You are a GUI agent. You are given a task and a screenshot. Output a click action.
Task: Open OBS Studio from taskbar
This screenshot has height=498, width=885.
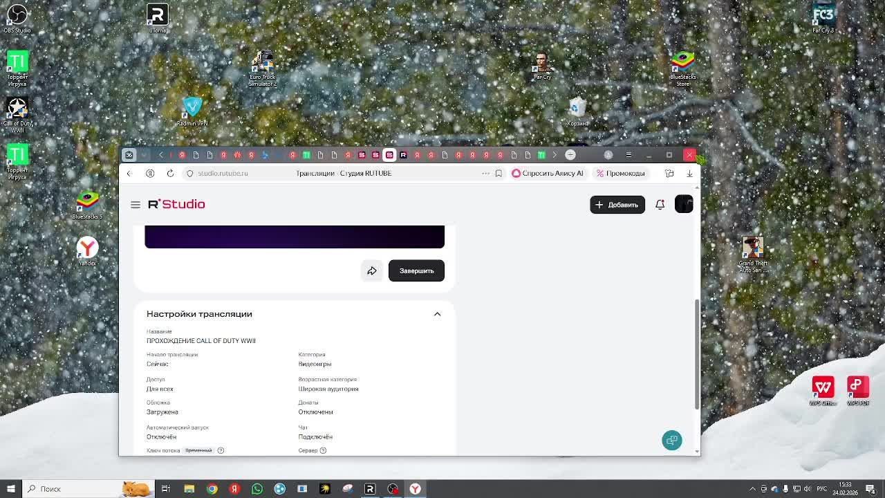point(393,489)
